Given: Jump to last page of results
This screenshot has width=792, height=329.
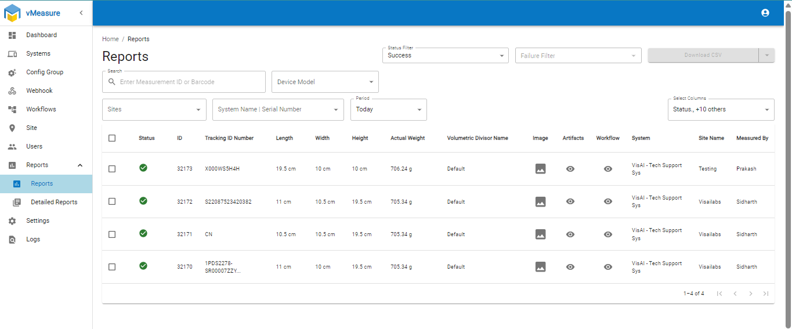Looking at the screenshot, I should [766, 294].
